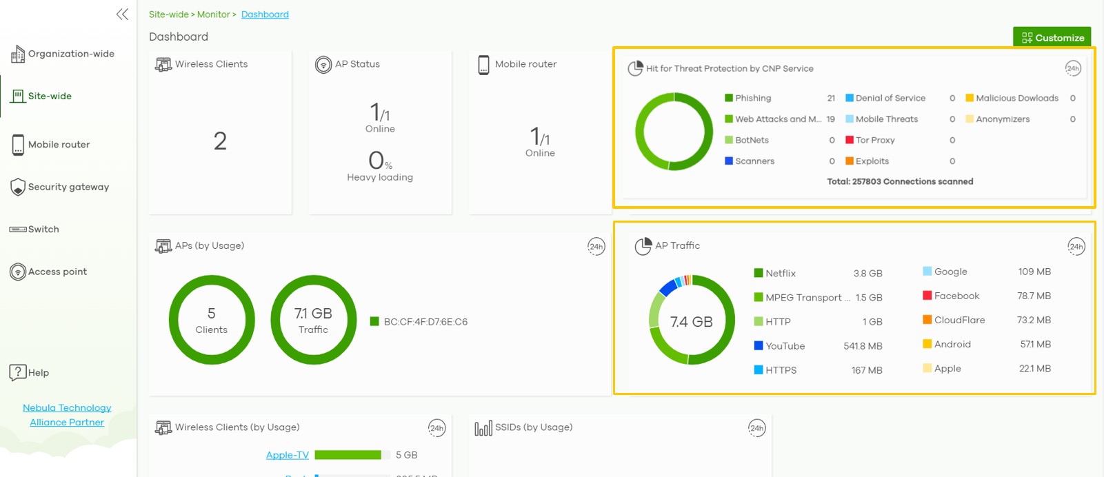Open the Apple-TV client link
The image size is (1104, 477).
[287, 455]
